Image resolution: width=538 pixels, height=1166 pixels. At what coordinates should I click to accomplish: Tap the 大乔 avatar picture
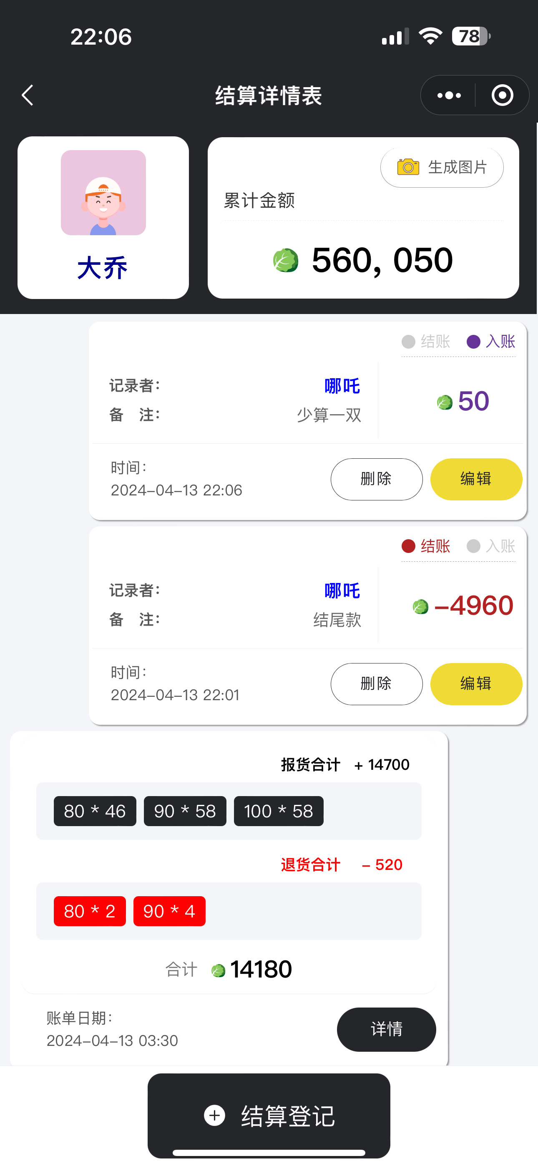(x=103, y=193)
